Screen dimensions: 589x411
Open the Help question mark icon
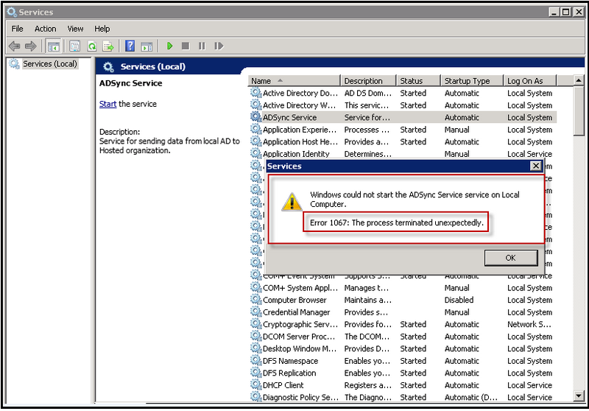click(x=130, y=46)
